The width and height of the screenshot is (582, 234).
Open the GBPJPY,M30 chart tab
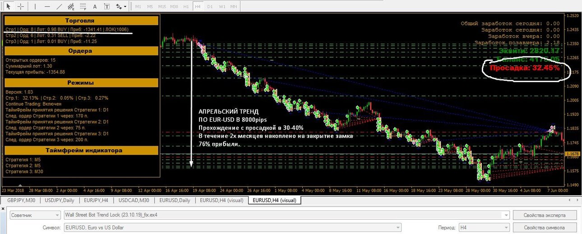coord(21,200)
